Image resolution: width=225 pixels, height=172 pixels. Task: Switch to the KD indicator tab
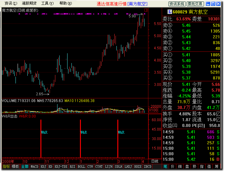point(50,167)
